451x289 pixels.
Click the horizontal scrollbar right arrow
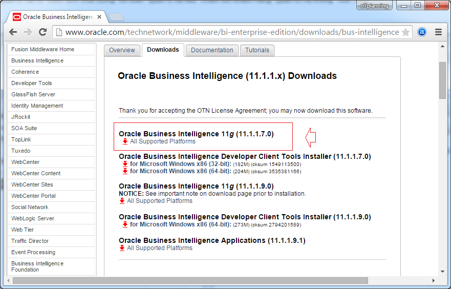tap(434, 280)
